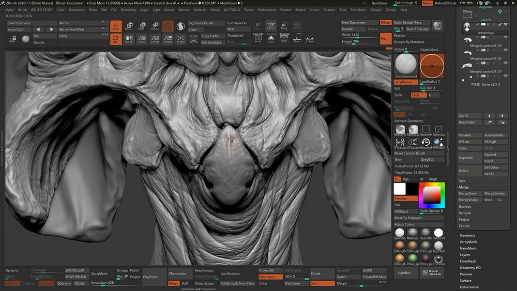This screenshot has width=517, height=291.
Task: Open the orange alpha selector thumbnail
Action: pyautogui.click(x=432, y=66)
